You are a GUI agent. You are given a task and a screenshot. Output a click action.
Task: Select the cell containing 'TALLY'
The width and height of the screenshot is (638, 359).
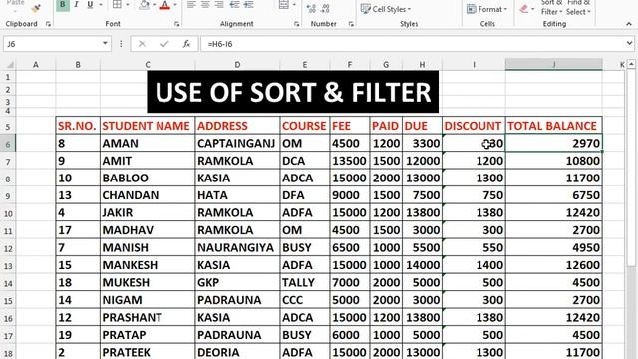[305, 282]
